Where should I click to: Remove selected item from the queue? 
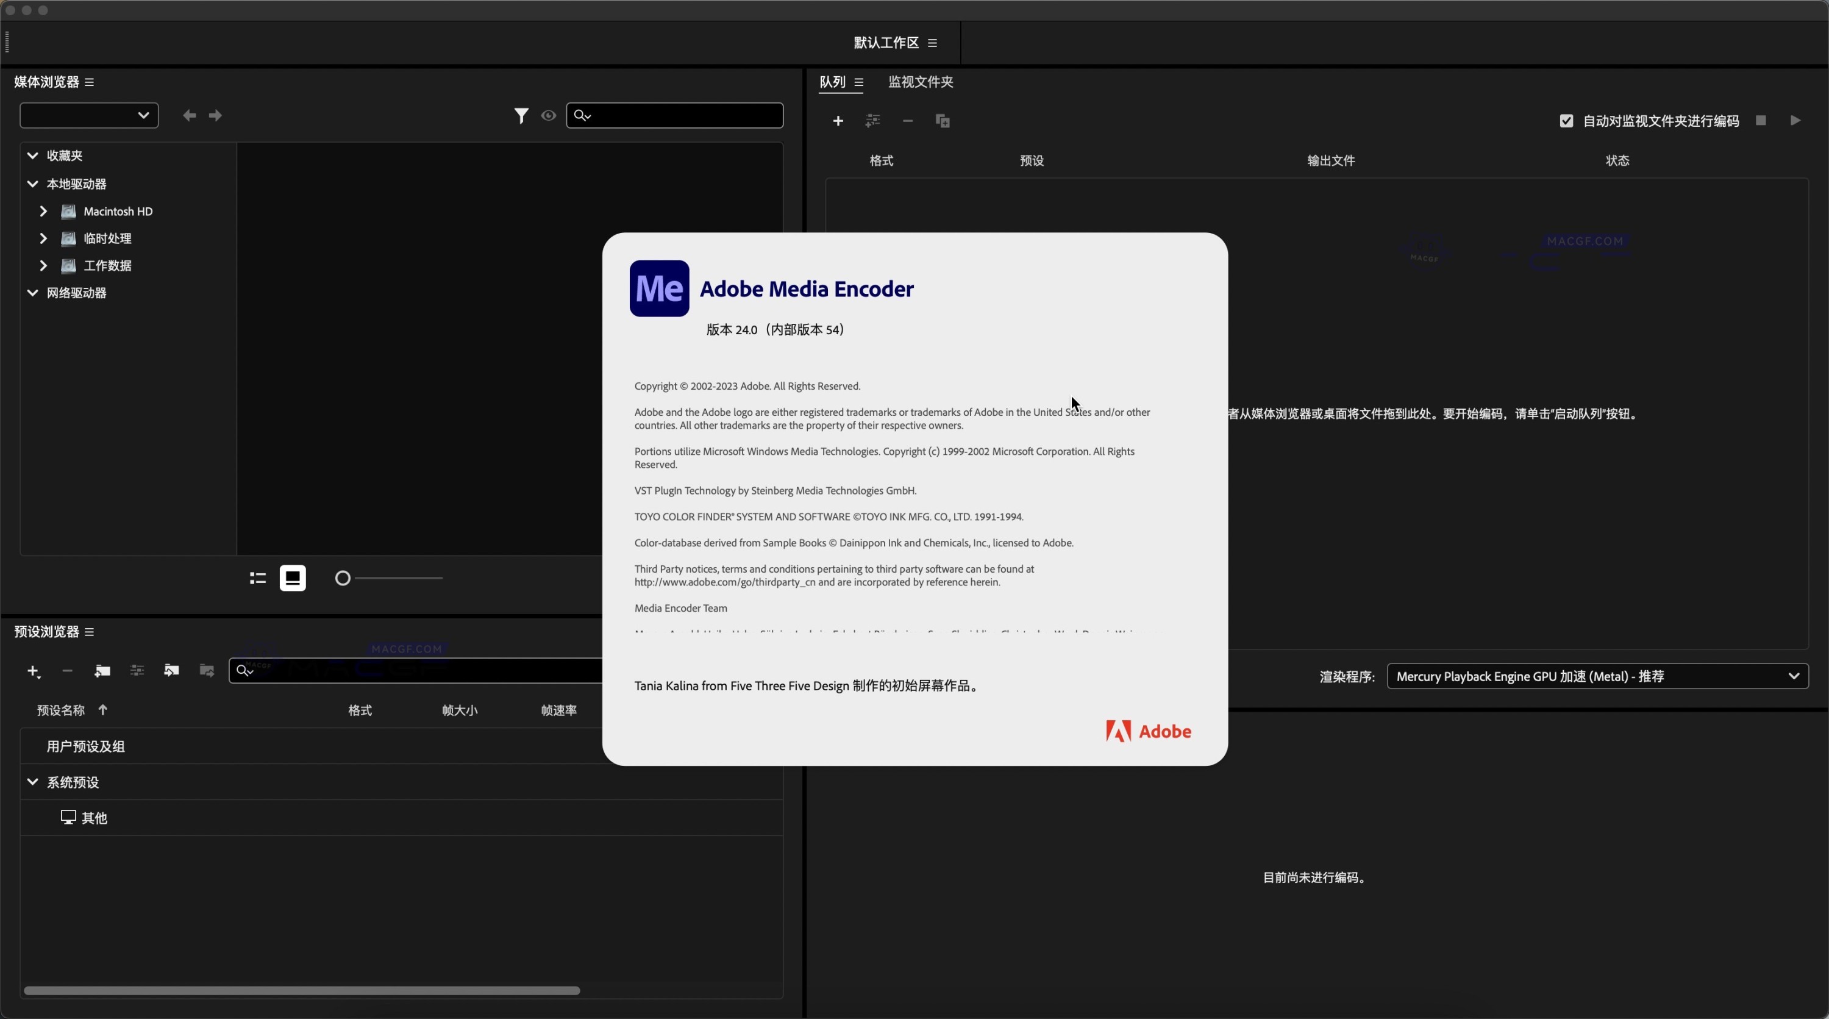907,121
